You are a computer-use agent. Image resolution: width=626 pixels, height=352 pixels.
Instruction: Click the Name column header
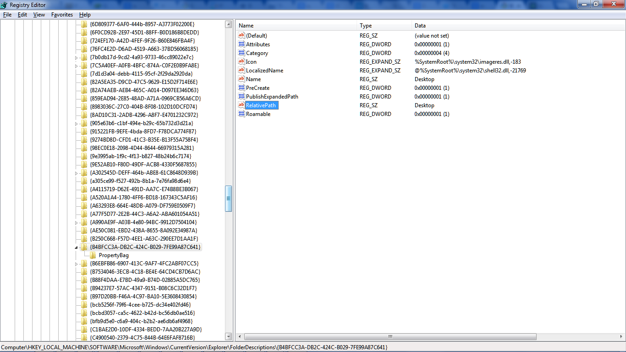click(296, 26)
